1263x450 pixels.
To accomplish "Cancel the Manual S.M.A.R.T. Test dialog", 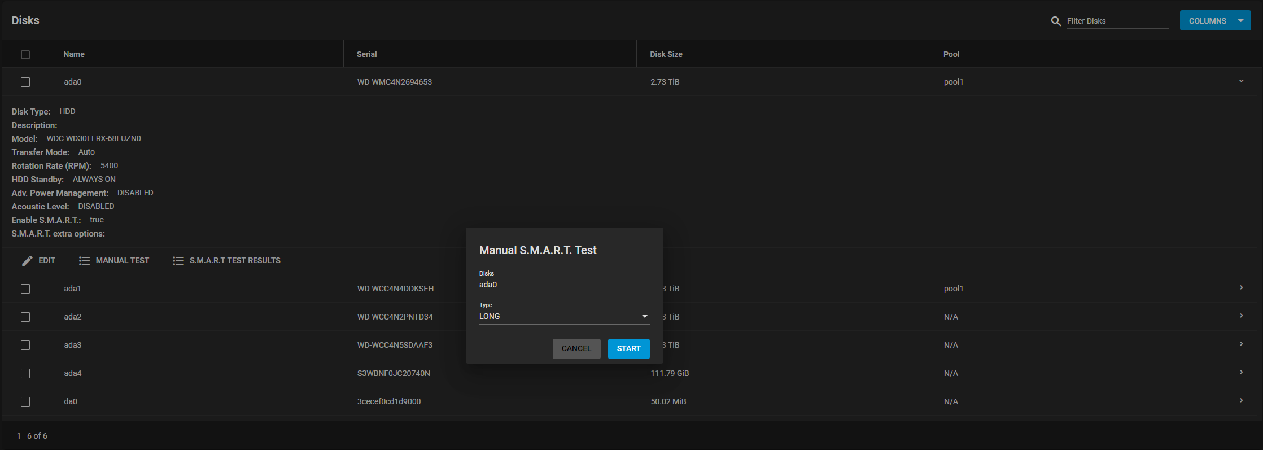I will pyautogui.click(x=576, y=349).
